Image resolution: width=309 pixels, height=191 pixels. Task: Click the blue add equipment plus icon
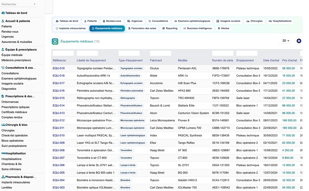(x=299, y=41)
